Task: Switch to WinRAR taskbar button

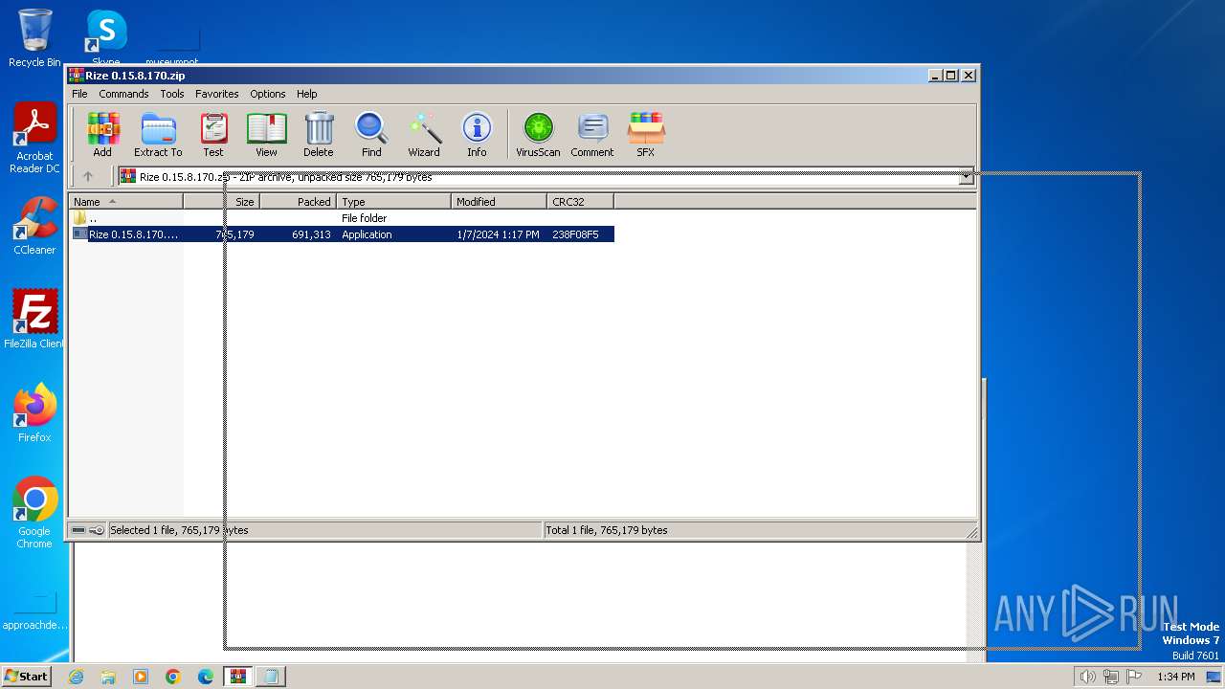Action: click(x=238, y=677)
